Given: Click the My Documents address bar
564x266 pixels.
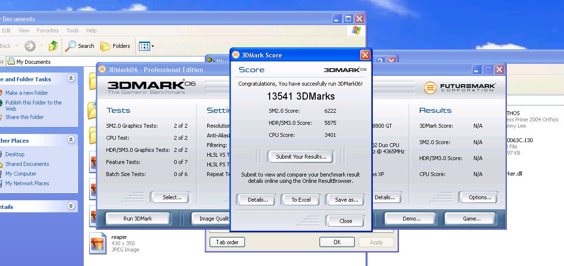Looking at the screenshot, I should (106, 62).
